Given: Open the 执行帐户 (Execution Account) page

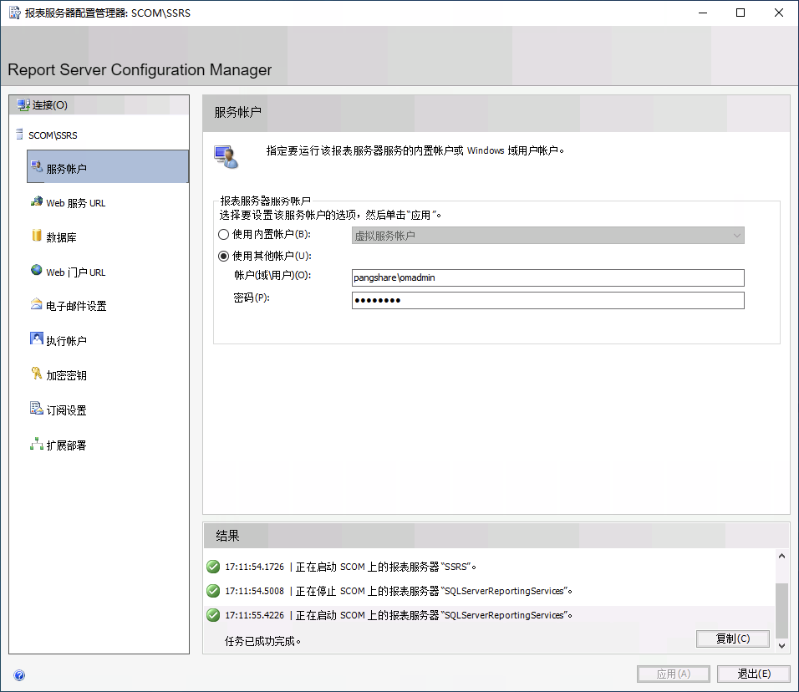Looking at the screenshot, I should 64,339.
